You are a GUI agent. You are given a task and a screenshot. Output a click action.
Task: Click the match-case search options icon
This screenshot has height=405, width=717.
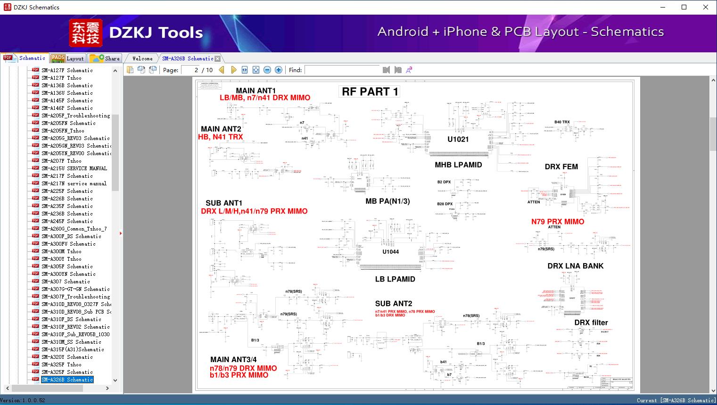tap(409, 70)
